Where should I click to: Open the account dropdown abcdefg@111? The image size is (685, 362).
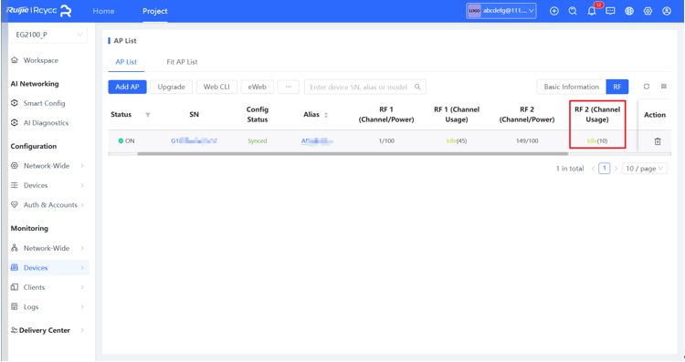501,11
